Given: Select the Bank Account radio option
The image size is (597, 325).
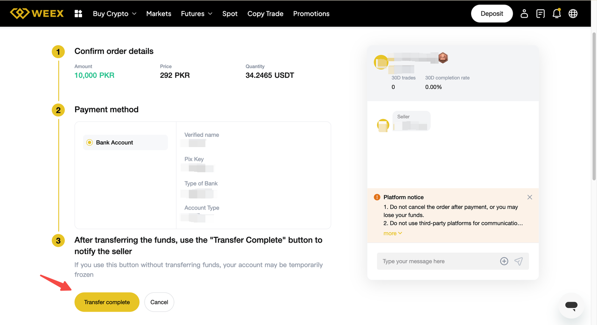Looking at the screenshot, I should 90,142.
